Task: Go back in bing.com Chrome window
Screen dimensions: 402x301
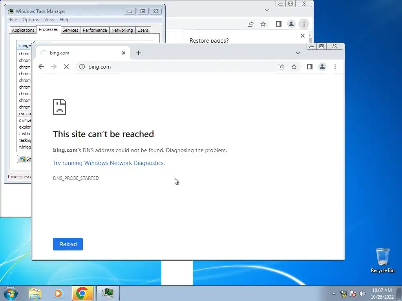Action: (41, 67)
